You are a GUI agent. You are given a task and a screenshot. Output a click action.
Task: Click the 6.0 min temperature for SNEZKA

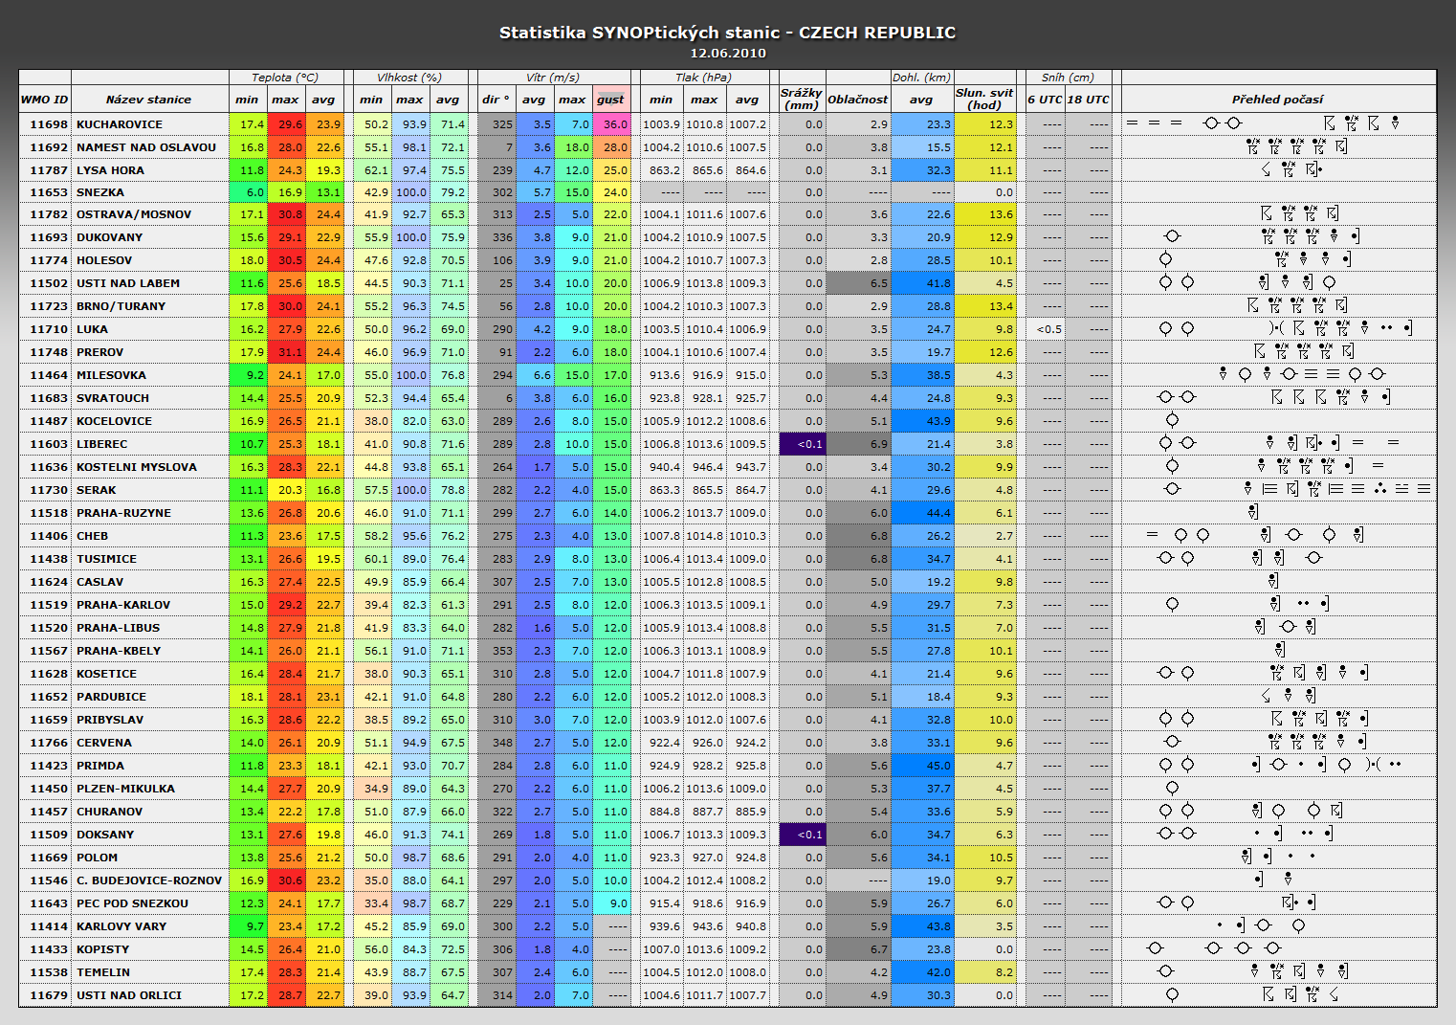pyautogui.click(x=248, y=192)
